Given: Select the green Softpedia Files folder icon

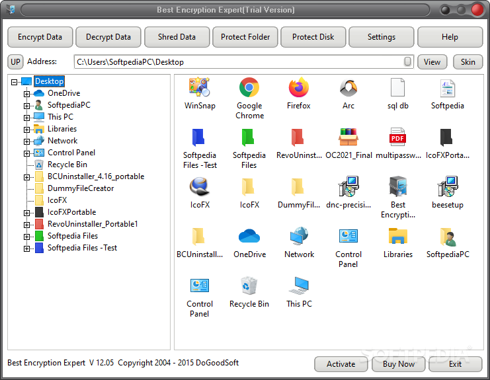Looking at the screenshot, I should 249,137.
